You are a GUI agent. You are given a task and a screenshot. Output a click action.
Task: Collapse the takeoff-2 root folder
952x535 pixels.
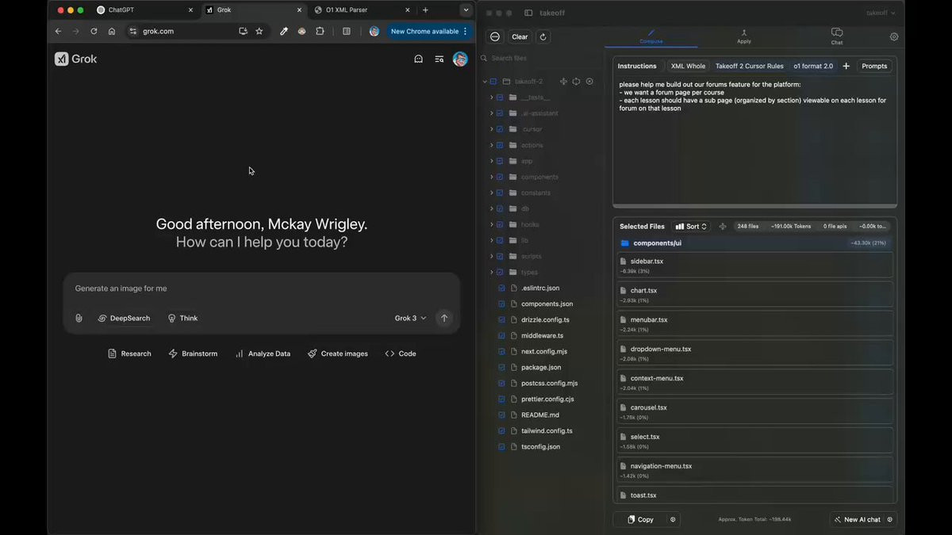tap(485, 82)
